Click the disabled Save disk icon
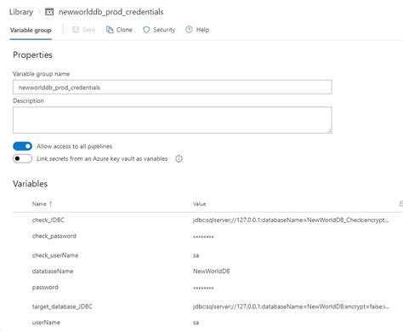This screenshot has height=332, width=403. pos(76,30)
